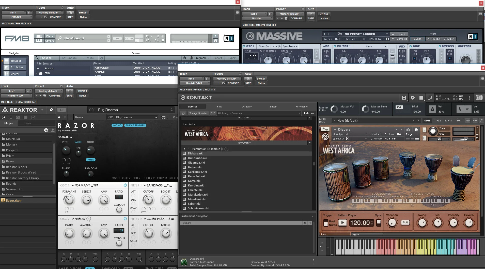This screenshot has width=485, height=269.
Task: Click Manage Libraries in Kontakt
Action: pyautogui.click(x=198, y=113)
